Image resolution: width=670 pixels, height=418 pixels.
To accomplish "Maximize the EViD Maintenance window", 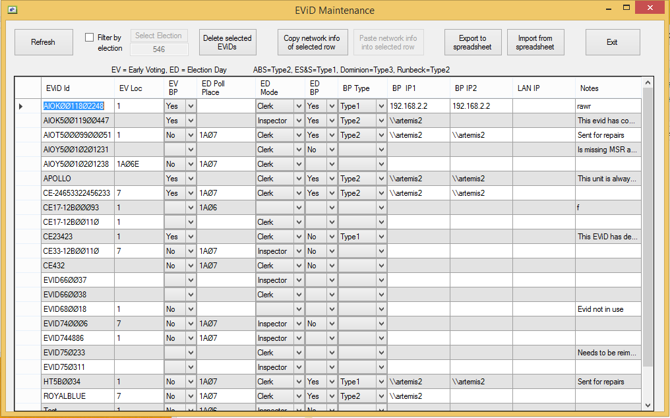I will pyautogui.click(x=626, y=8).
